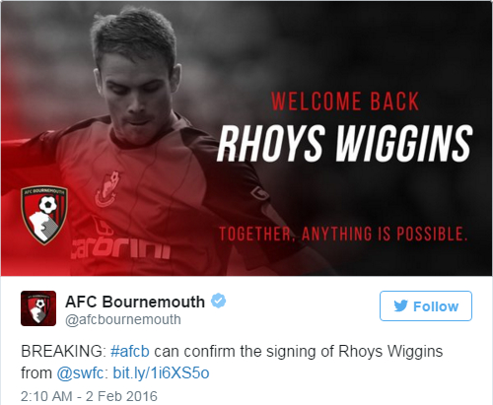Open the @afcbournemouth handle link
493x405 pixels.
123,319
